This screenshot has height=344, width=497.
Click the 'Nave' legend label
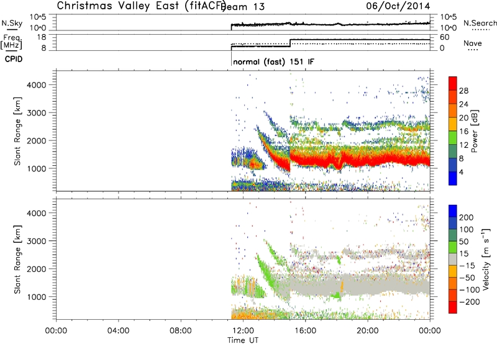pos(473,43)
